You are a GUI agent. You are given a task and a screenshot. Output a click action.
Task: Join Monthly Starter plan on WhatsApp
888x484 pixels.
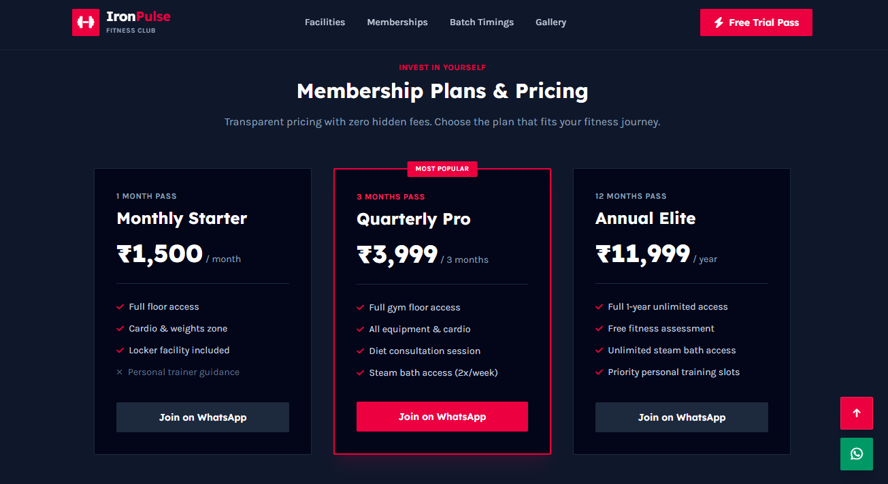point(203,417)
